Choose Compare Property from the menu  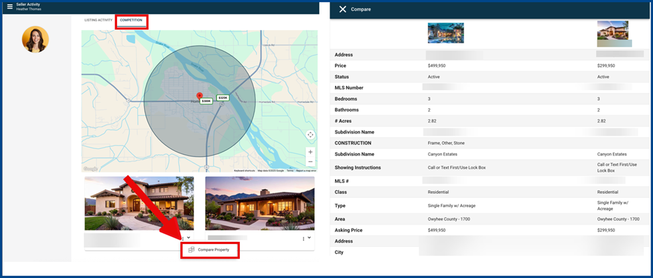coord(213,250)
